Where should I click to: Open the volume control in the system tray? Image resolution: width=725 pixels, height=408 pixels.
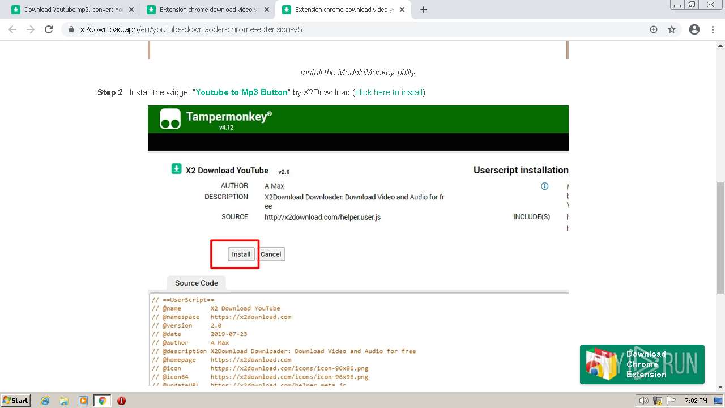[x=643, y=401]
